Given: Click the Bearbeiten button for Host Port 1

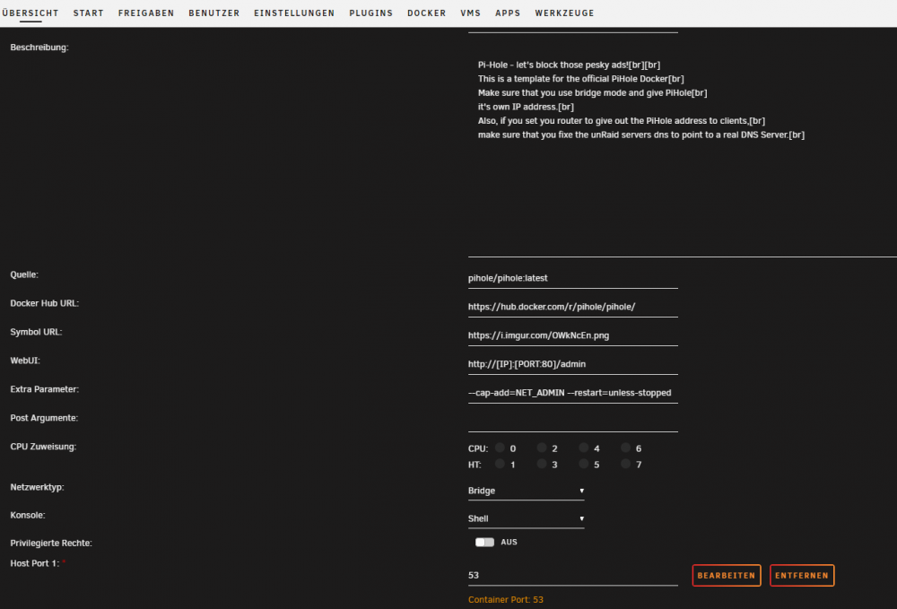Looking at the screenshot, I should (x=727, y=575).
